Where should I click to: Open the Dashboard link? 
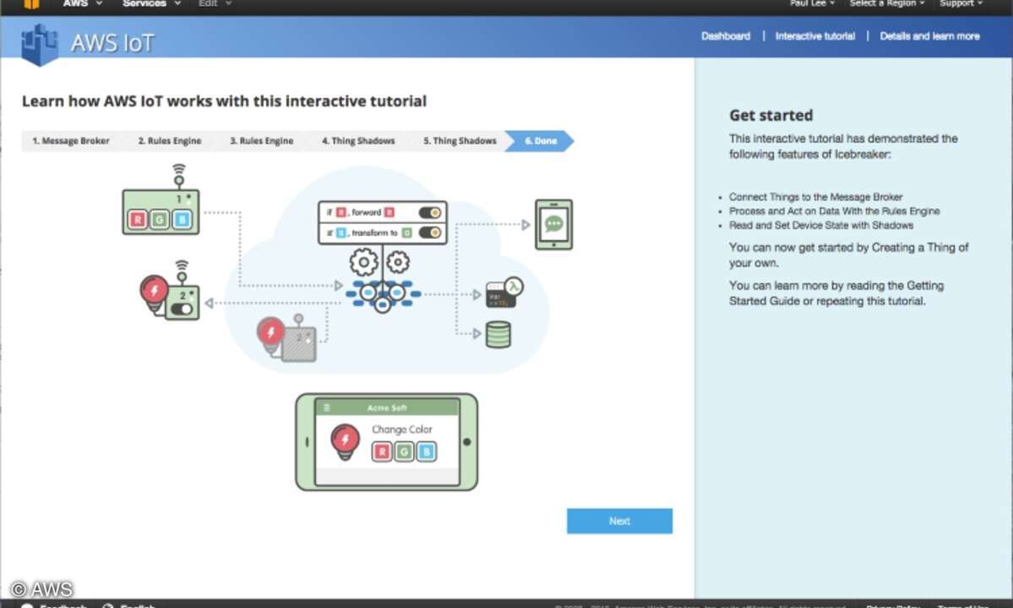click(726, 36)
